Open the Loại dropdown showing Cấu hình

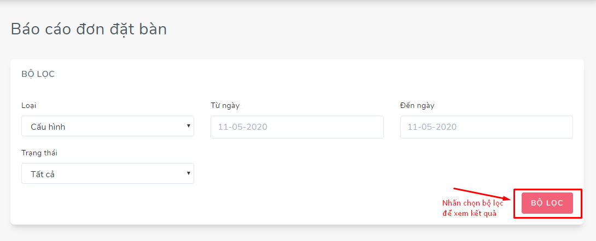[x=108, y=126]
